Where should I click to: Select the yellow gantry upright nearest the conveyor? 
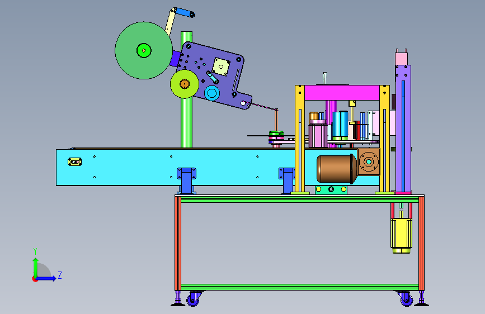click(300, 139)
